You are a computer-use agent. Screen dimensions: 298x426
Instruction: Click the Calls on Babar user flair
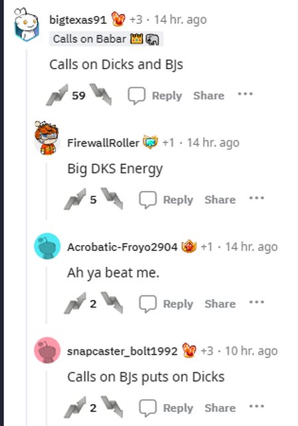click(106, 39)
